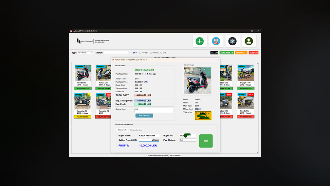Open the vehicle Type dropdown
330x186 pixels.
(85, 53)
